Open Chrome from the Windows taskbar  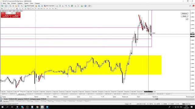point(37,107)
